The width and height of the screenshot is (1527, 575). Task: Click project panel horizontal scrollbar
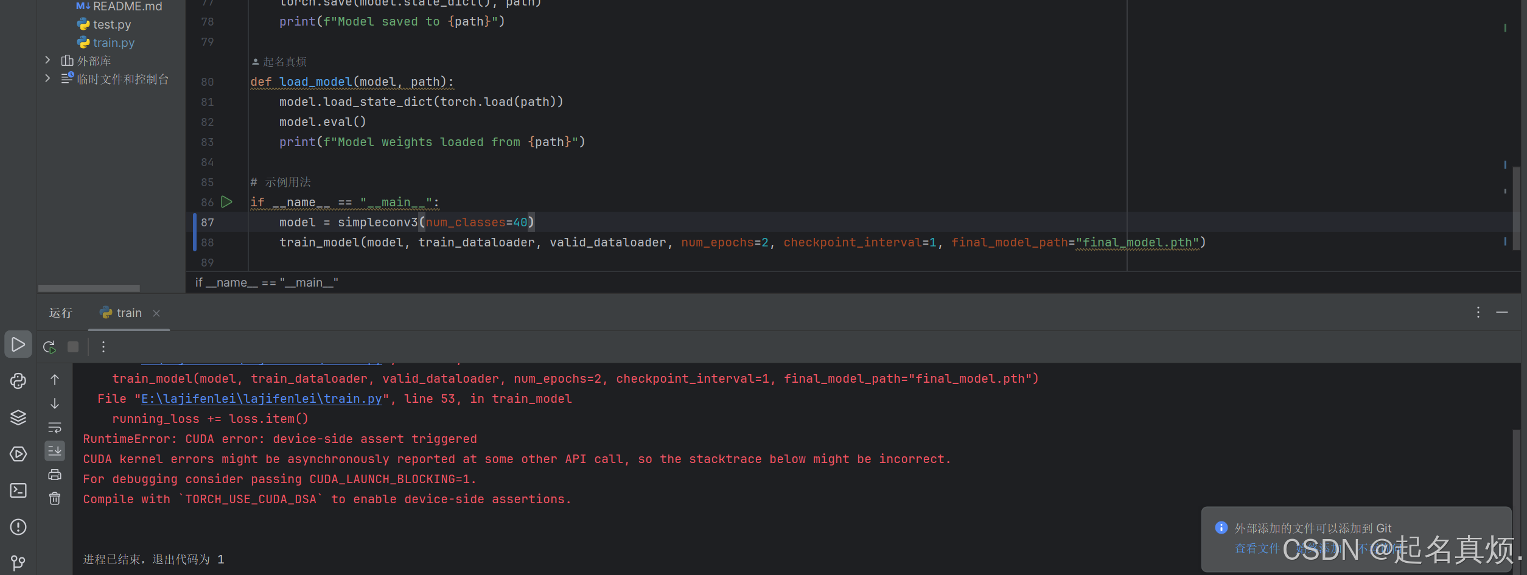[x=89, y=288]
